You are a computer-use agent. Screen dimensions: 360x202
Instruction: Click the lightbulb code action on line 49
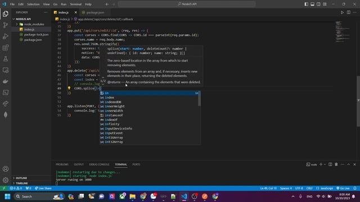pyautogui.click(x=69, y=88)
